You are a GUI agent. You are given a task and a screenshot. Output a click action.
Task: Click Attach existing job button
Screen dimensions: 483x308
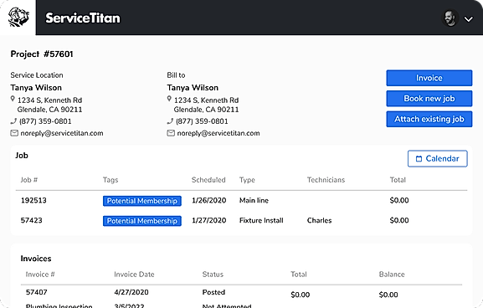429,119
